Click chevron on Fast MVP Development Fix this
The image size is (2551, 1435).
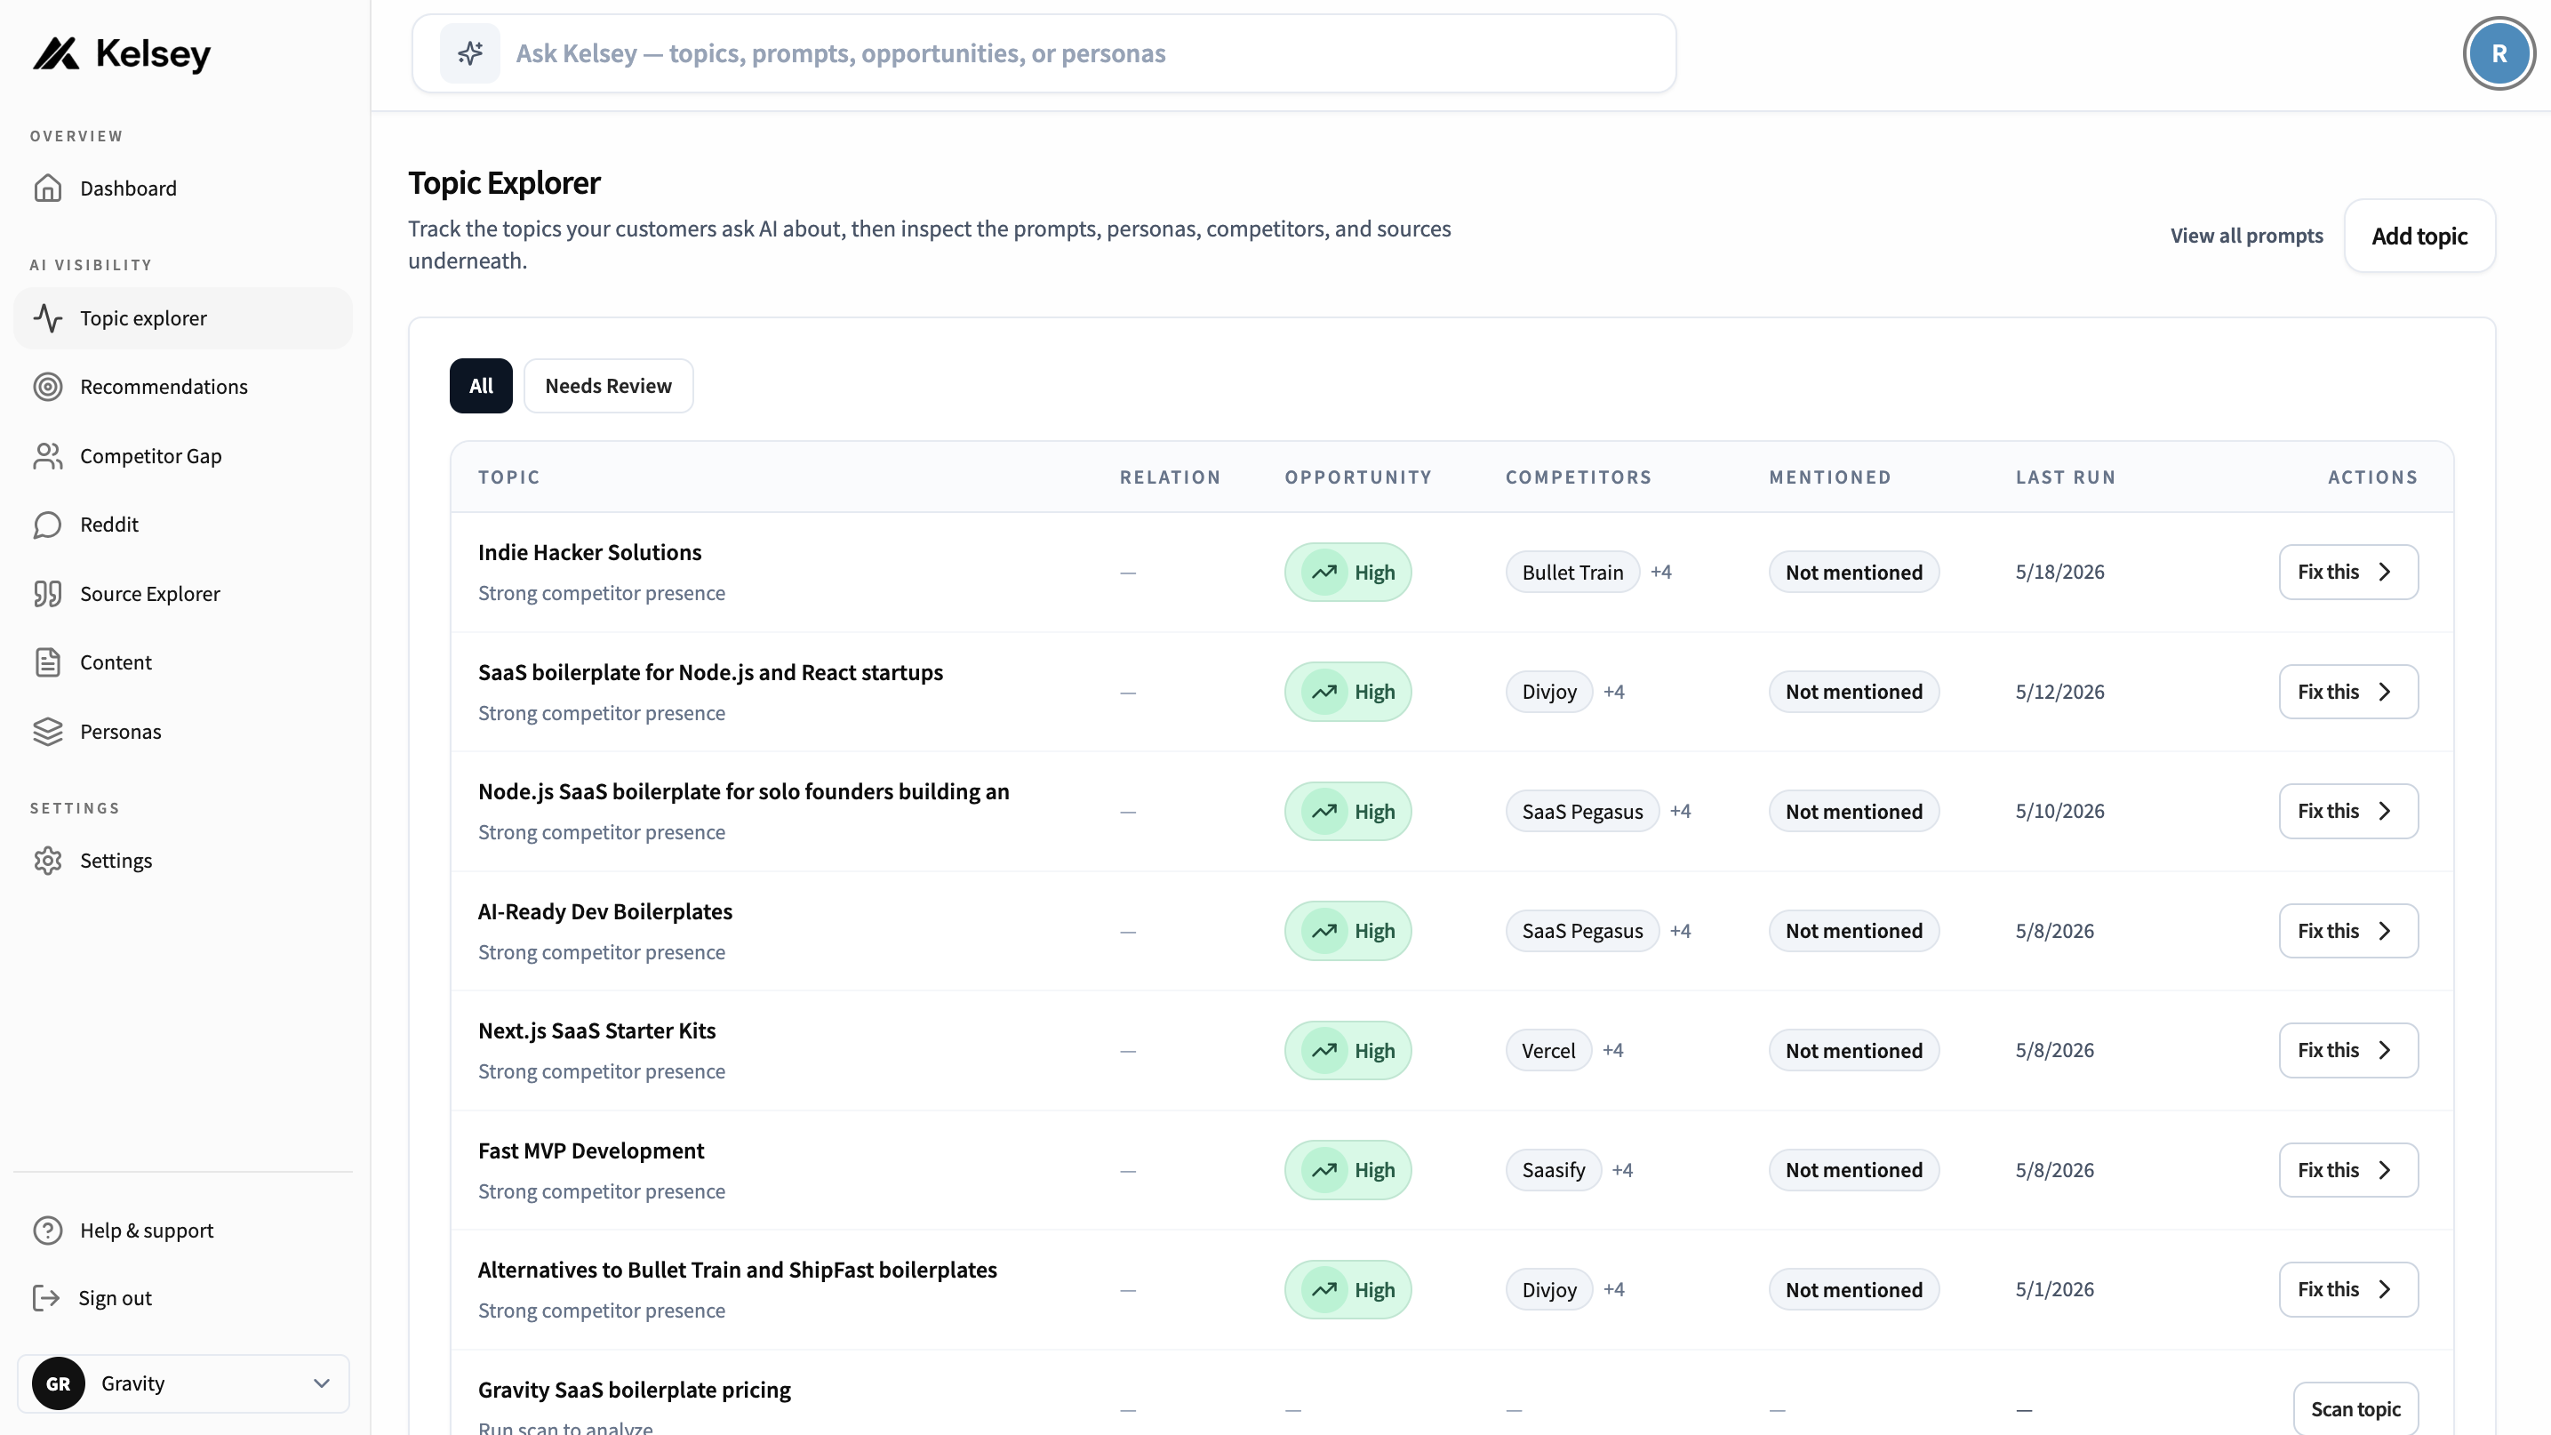pyautogui.click(x=2385, y=1169)
